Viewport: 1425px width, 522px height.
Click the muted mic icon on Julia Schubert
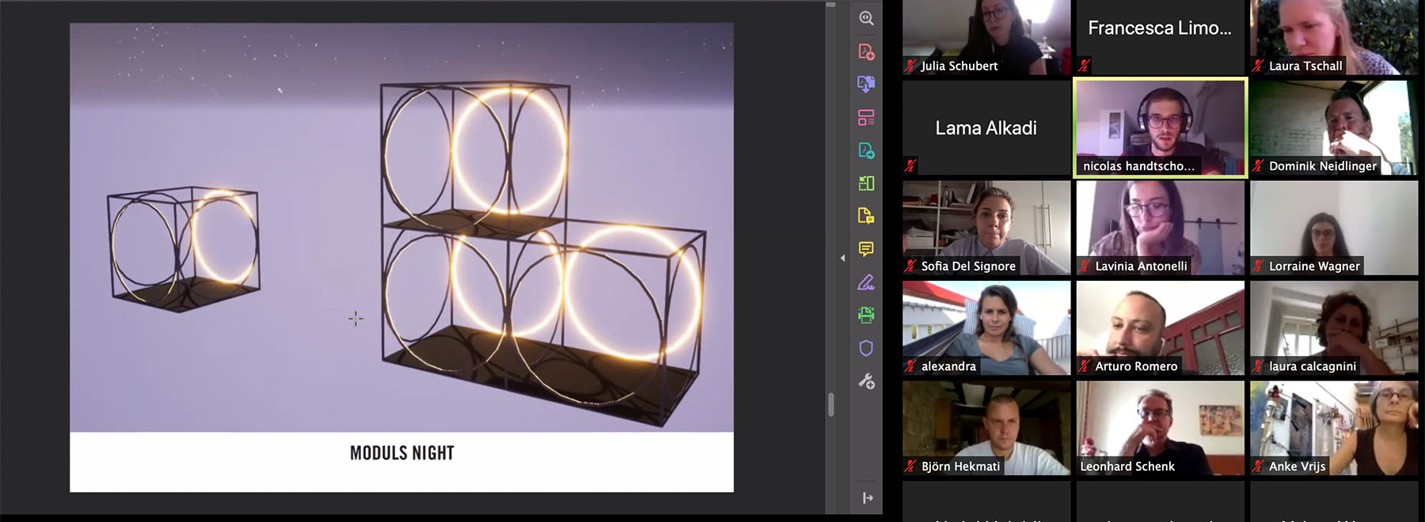(x=911, y=66)
